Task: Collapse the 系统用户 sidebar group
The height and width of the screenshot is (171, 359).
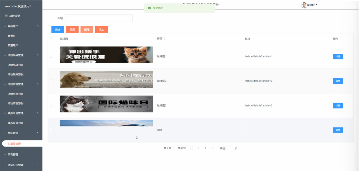Action: tap(21, 26)
